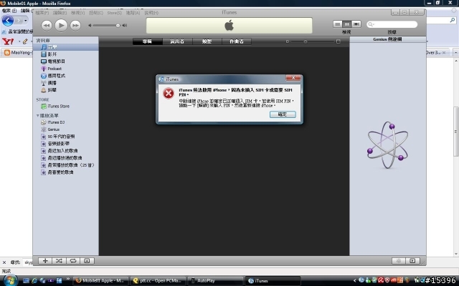Open the iTunes search magnifier dropdown
Image resolution: width=459 pixels, height=286 pixels.
click(371, 24)
